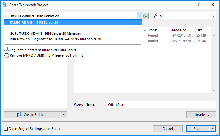The width and height of the screenshot is (220, 136).
Task: Click the Project Name label
Action: point(84,104)
